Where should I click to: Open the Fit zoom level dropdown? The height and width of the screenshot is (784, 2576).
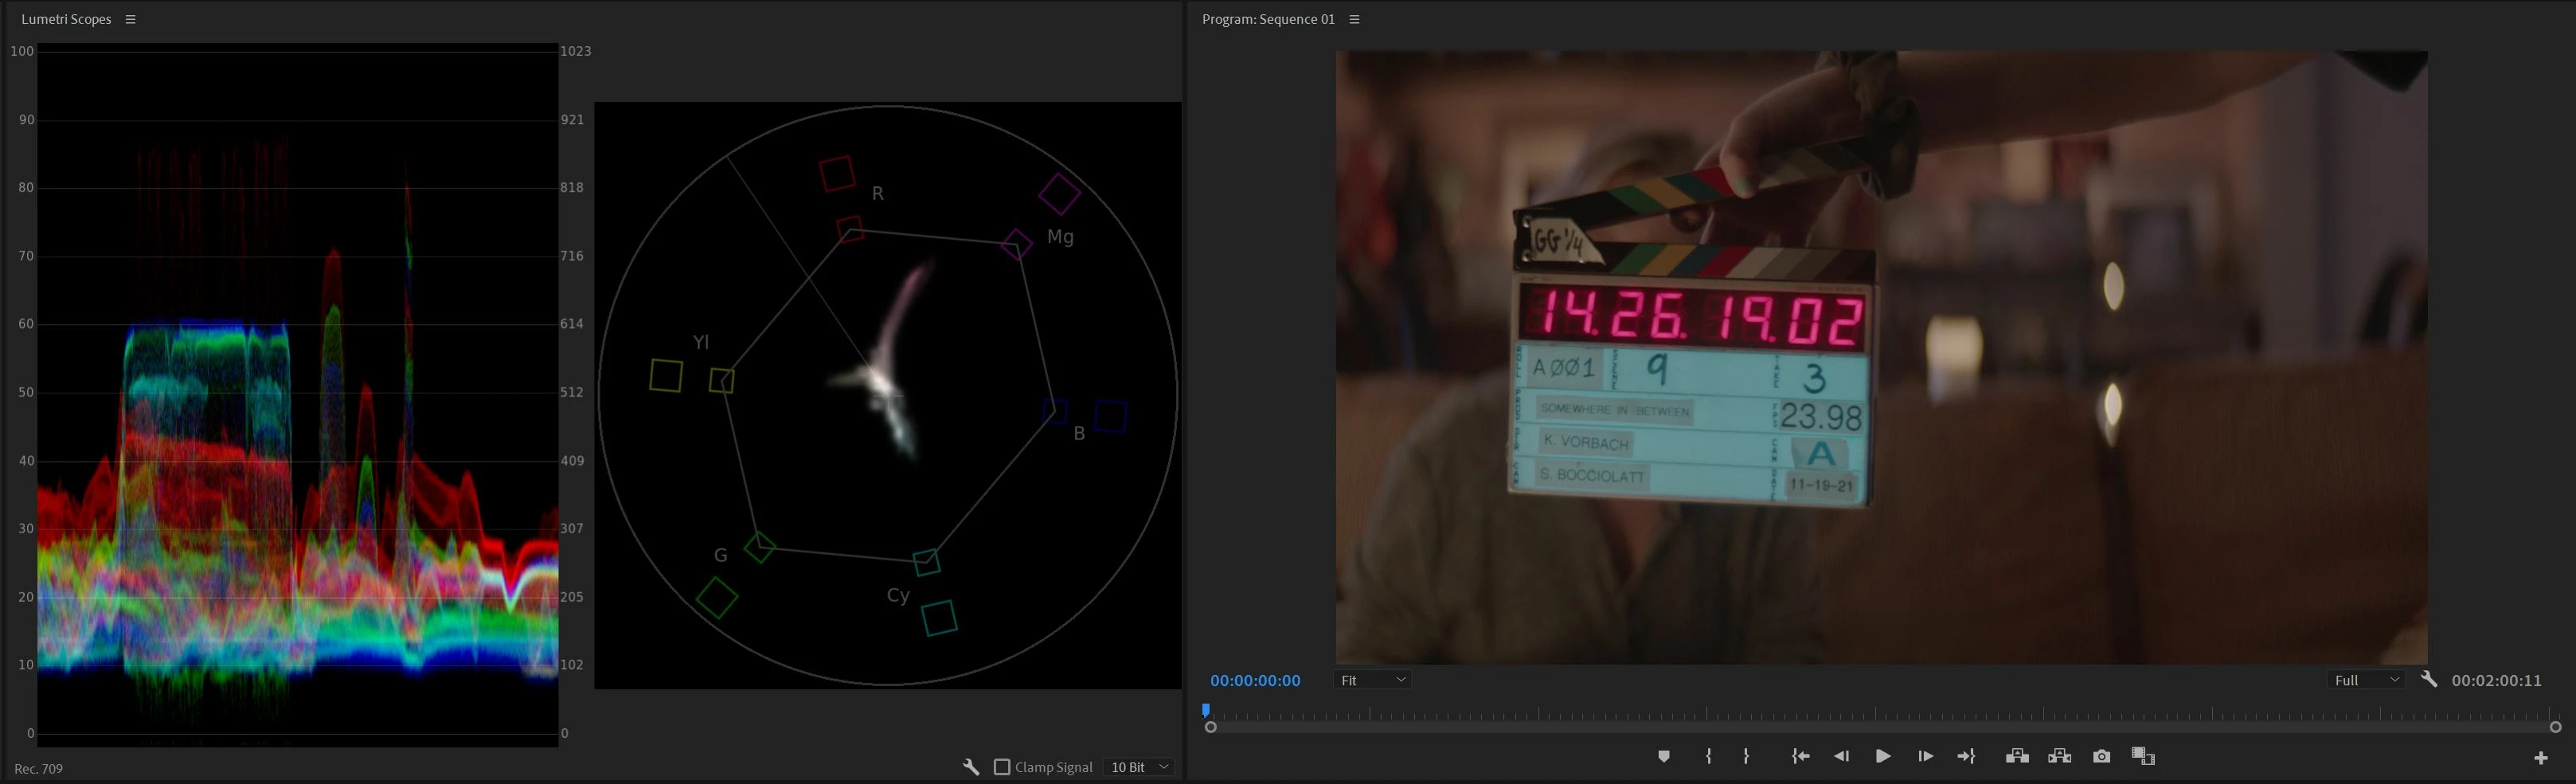(1372, 680)
